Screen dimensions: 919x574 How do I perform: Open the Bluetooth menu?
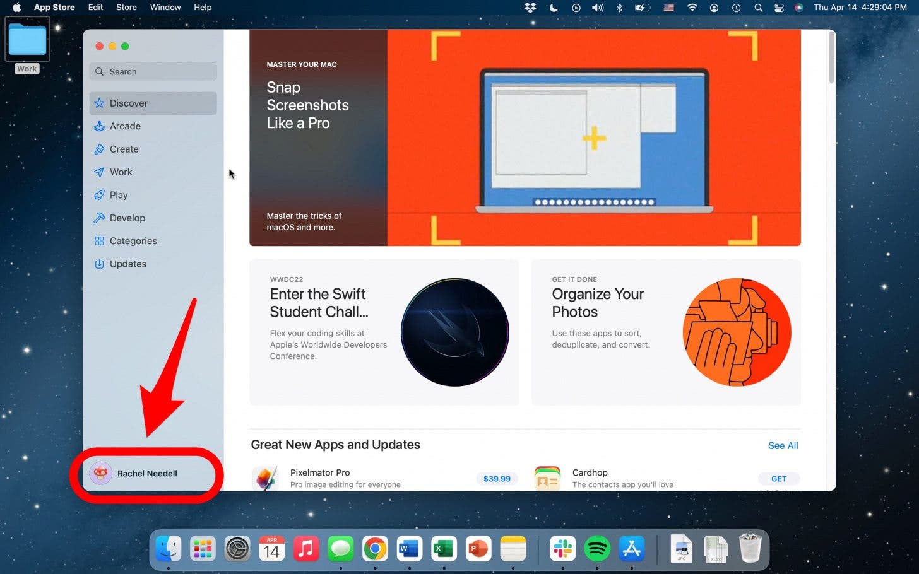[619, 8]
